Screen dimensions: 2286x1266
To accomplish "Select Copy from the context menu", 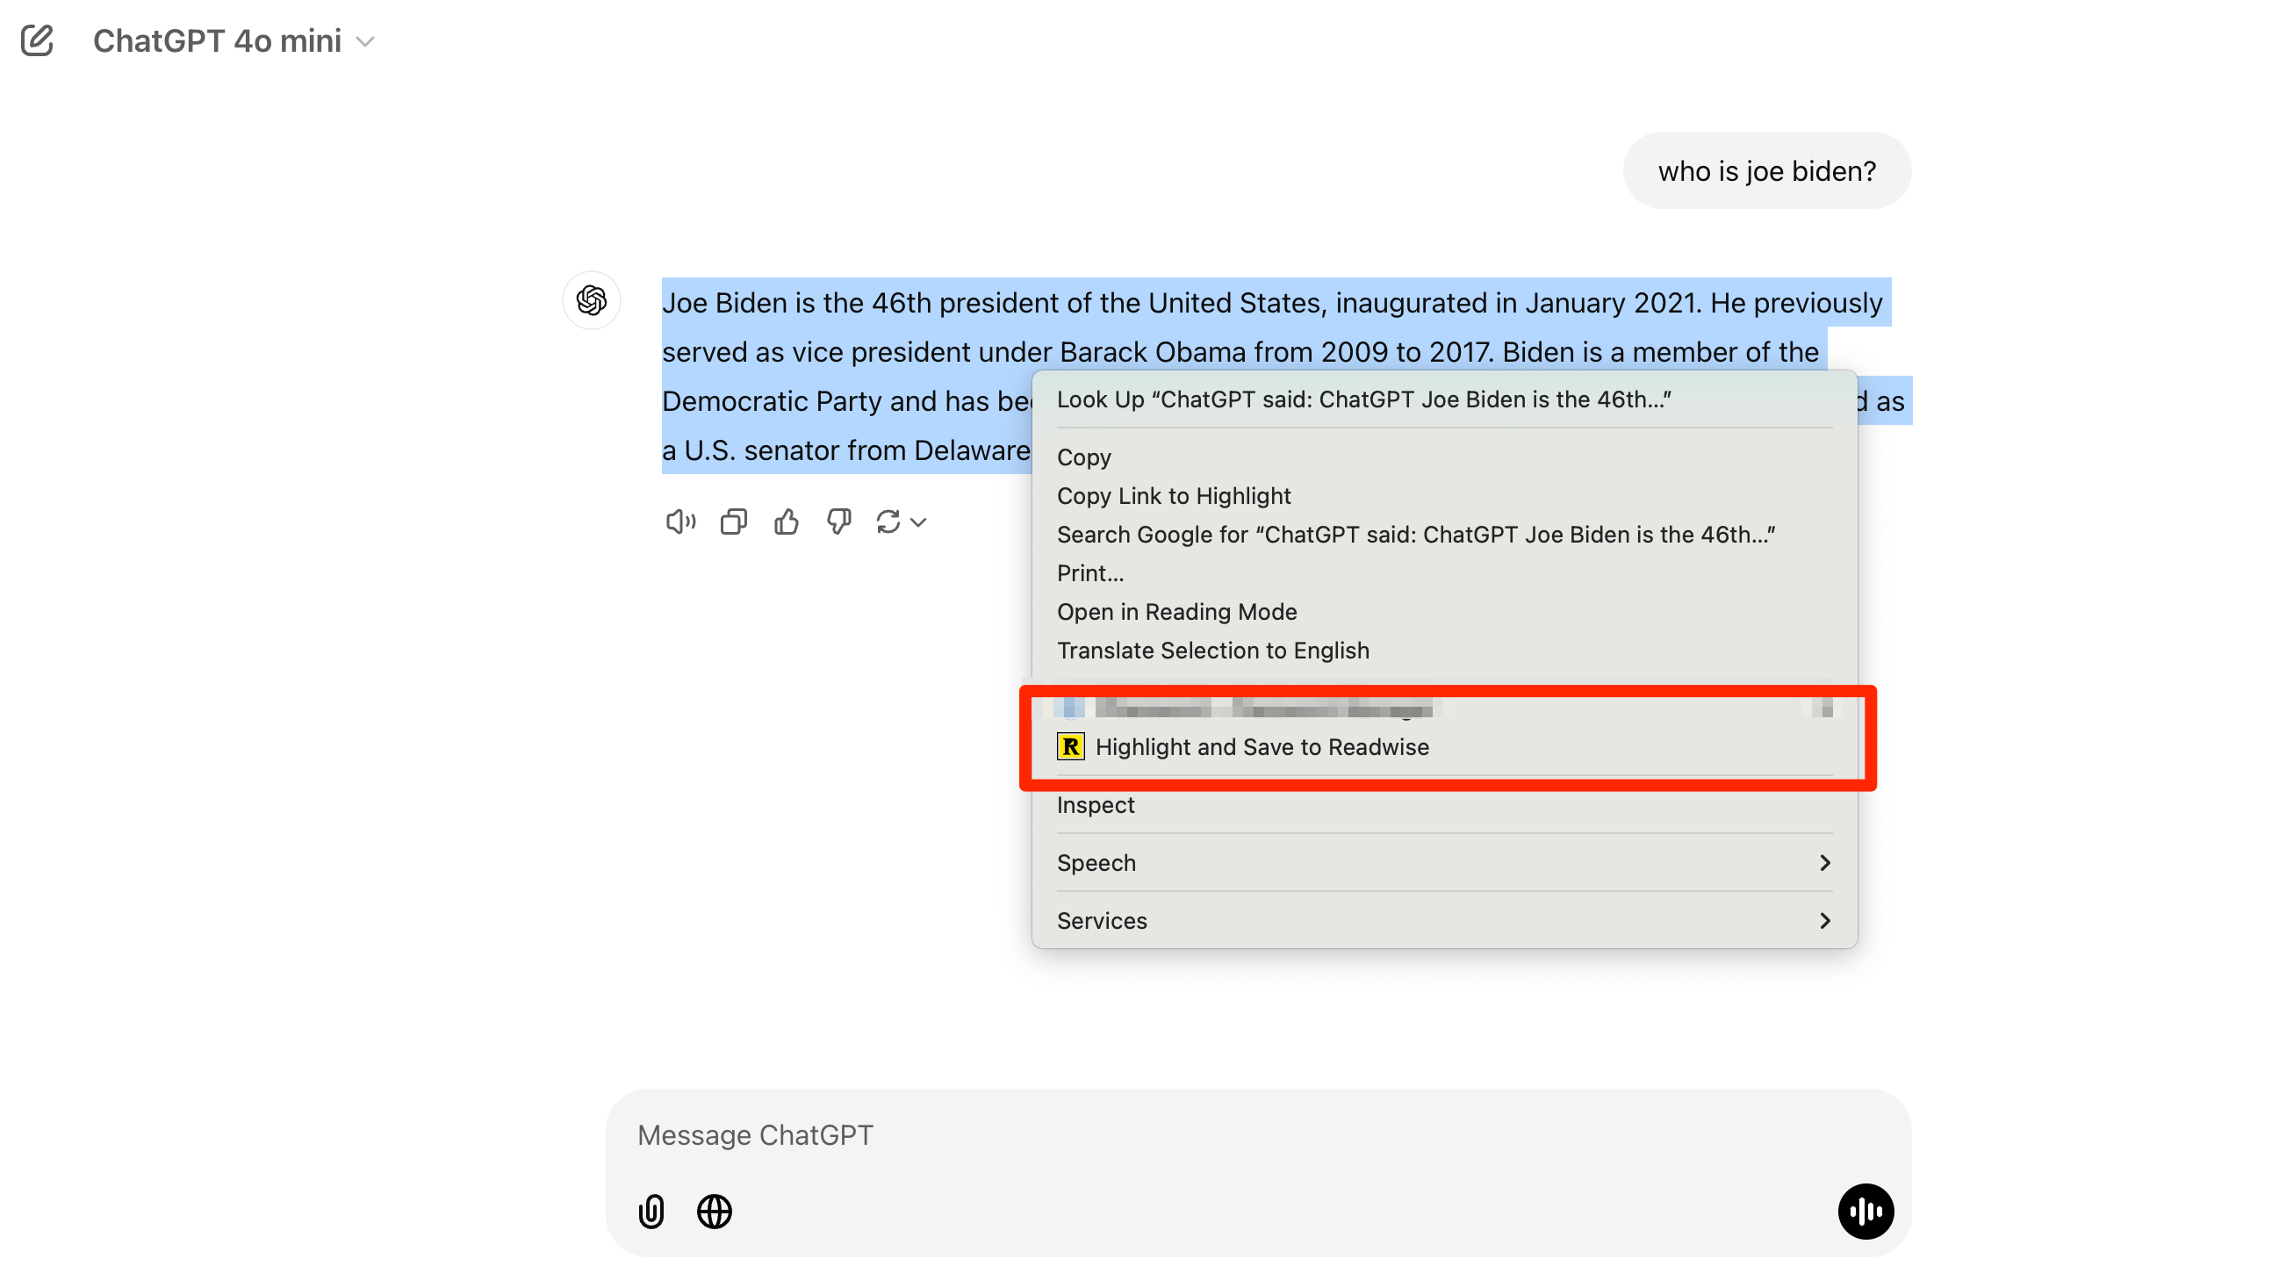I will (x=1083, y=457).
